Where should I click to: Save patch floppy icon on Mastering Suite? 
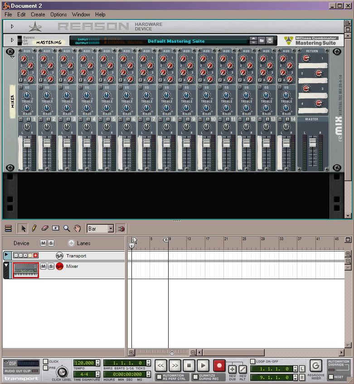pyautogui.click(x=270, y=40)
